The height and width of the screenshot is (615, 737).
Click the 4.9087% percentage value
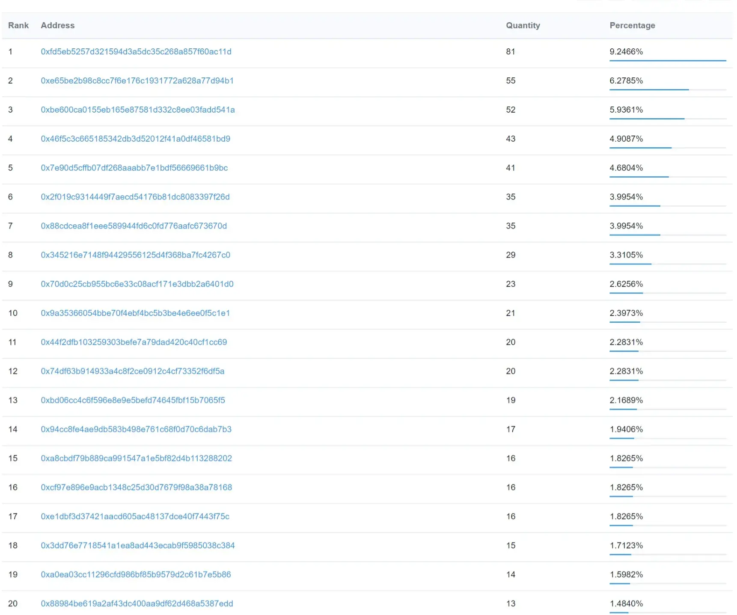point(626,139)
